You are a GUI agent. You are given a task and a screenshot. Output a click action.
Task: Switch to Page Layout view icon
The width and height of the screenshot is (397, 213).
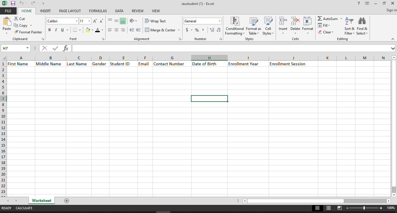(x=329, y=208)
